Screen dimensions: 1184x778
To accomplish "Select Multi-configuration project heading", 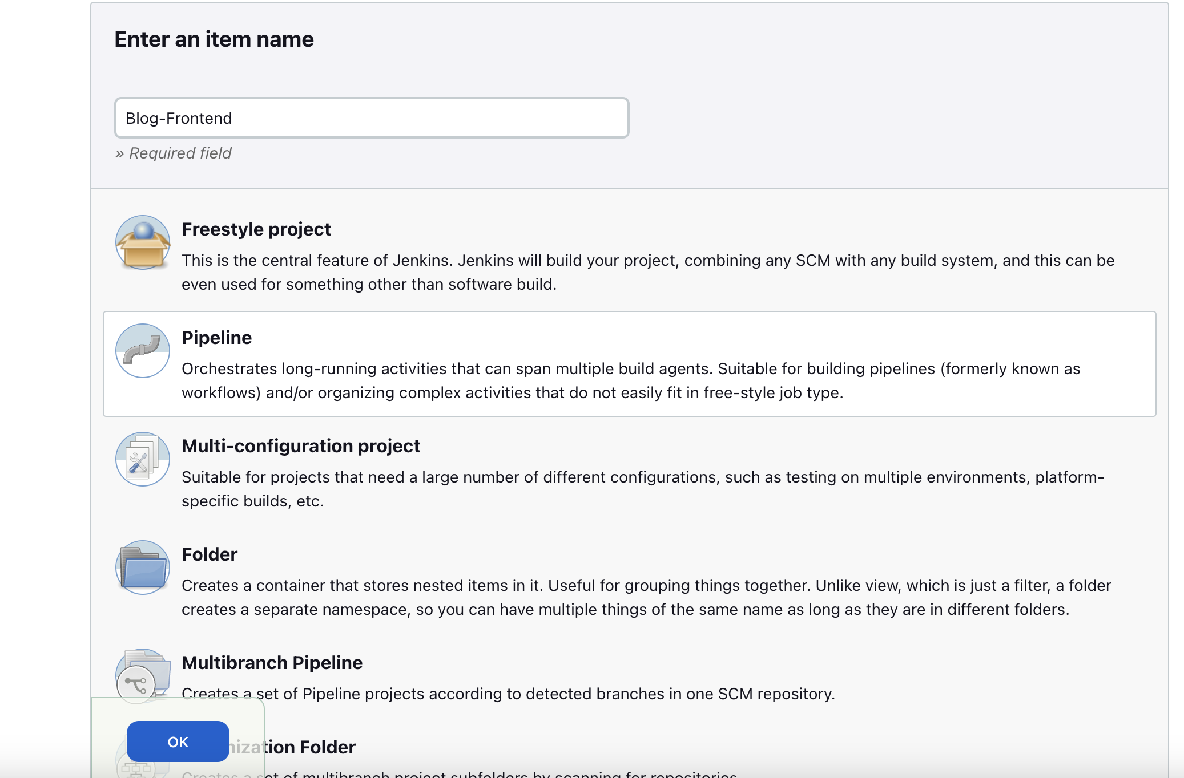I will click(300, 446).
